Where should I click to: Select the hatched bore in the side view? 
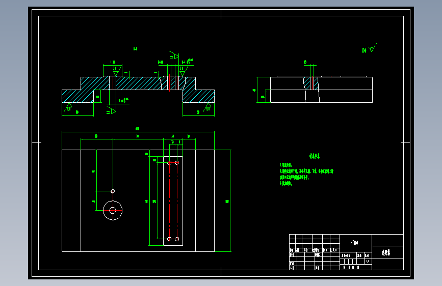[x=311, y=83]
